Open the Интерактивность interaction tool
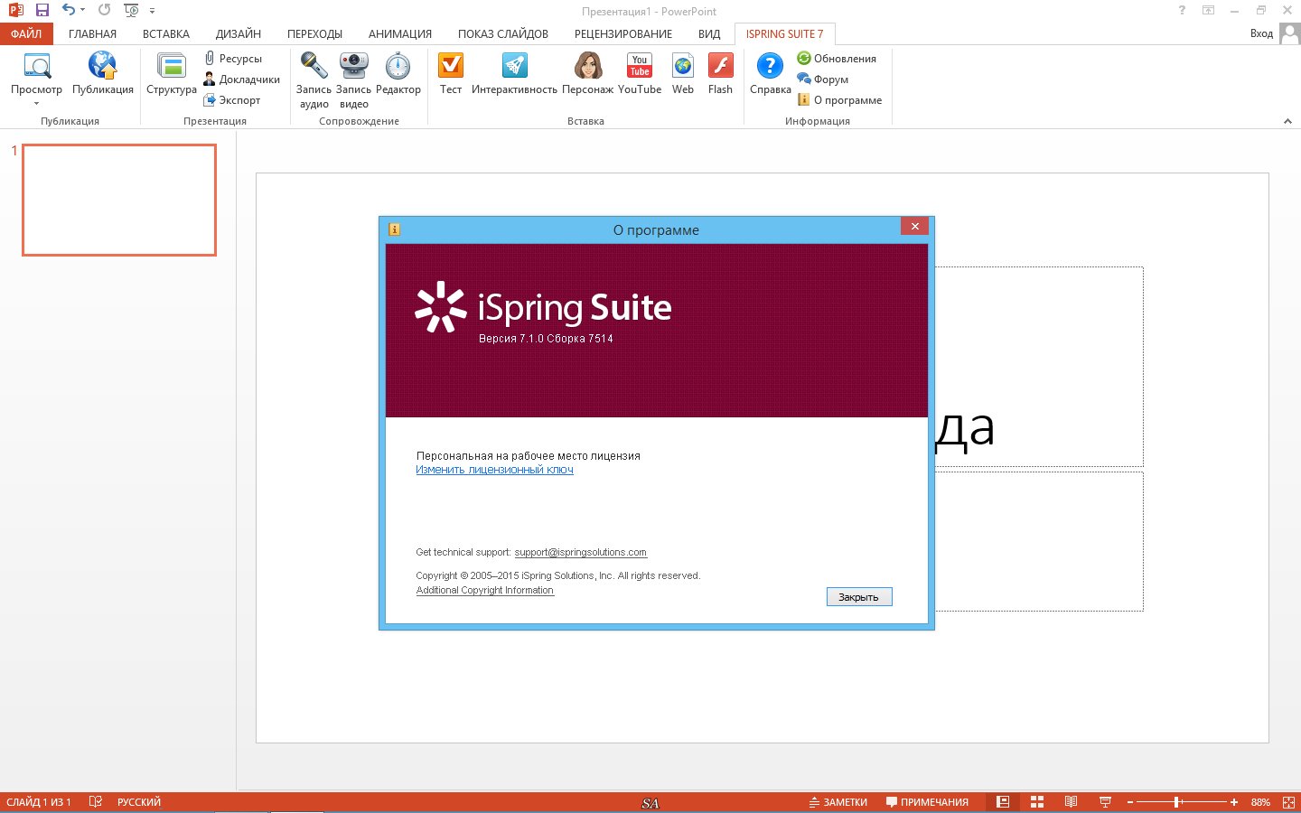The height and width of the screenshot is (813, 1301). [514, 67]
